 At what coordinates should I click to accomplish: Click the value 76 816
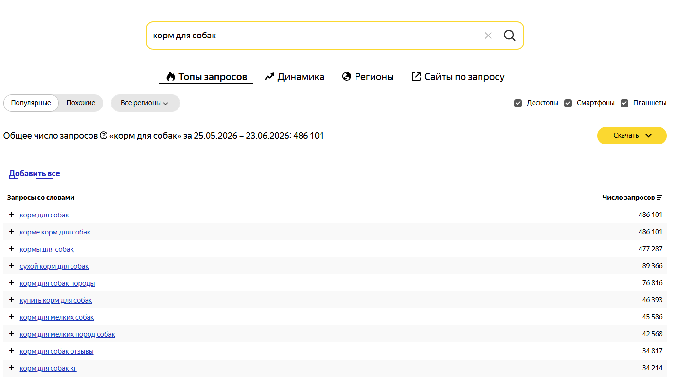(x=652, y=283)
